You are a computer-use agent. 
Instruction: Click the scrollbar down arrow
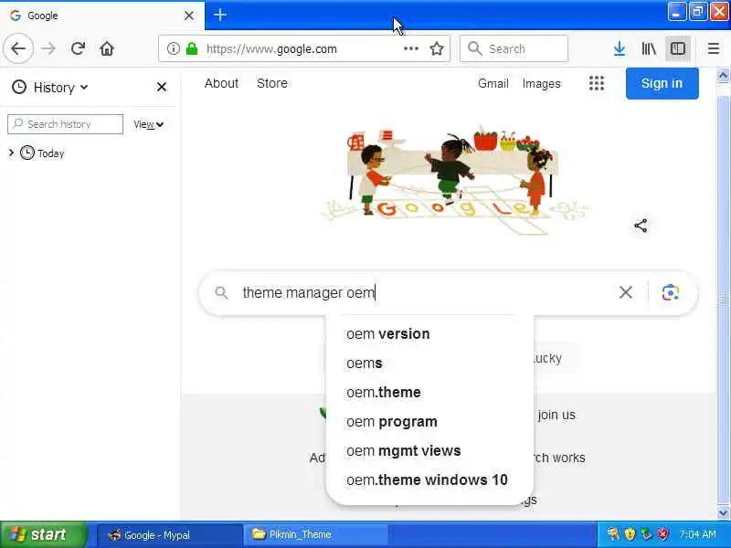click(723, 513)
